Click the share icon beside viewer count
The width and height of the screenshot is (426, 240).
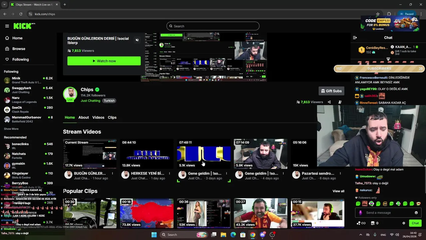click(x=329, y=102)
